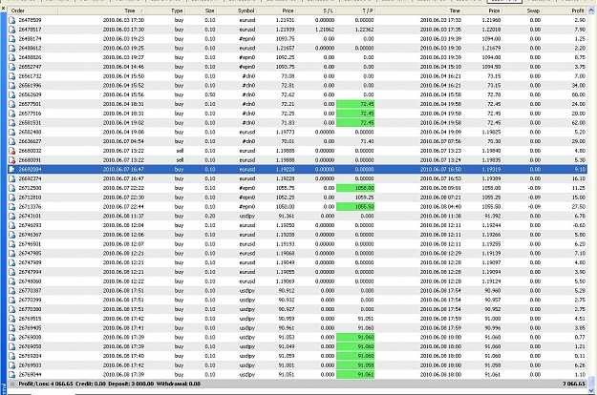
Task: Click the buy icon for order 26712500
Action: click(12, 188)
